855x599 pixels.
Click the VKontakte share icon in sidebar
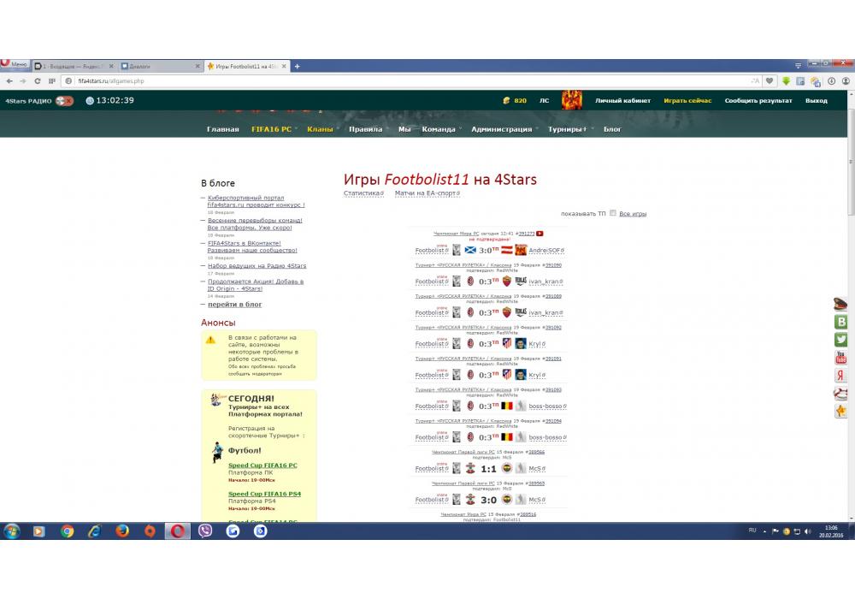point(840,322)
